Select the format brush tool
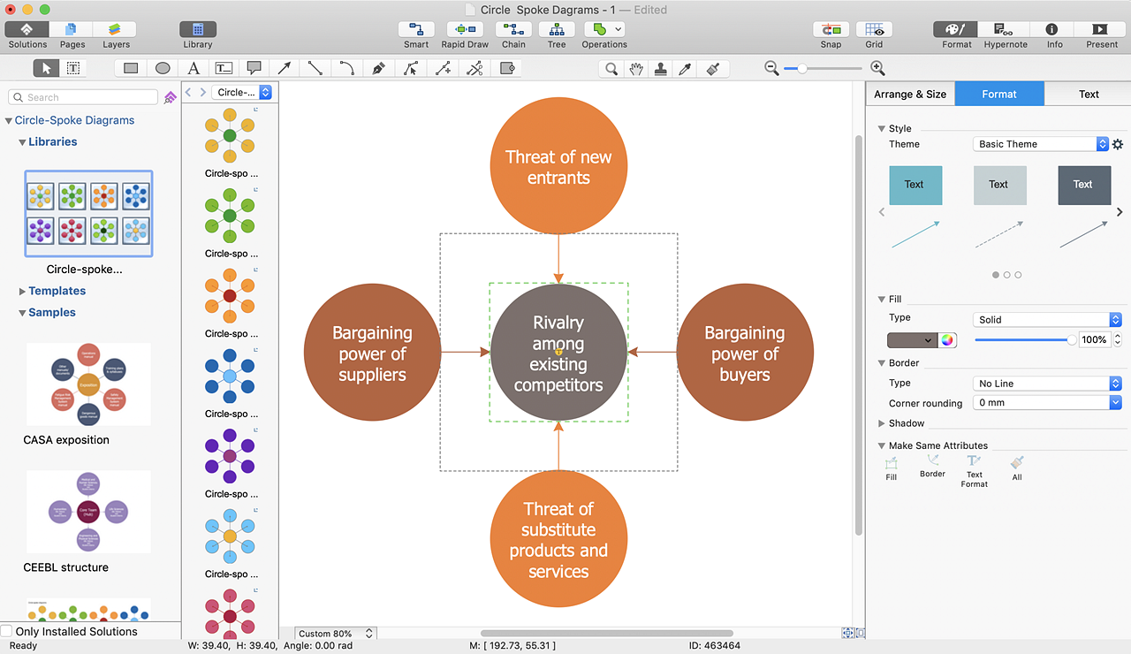The image size is (1131, 654). [x=713, y=68]
